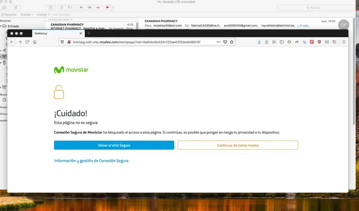The height and width of the screenshot is (211, 359).
Task: Click the CP sender avatar in Mail
Action: pyautogui.click(x=343, y=25)
